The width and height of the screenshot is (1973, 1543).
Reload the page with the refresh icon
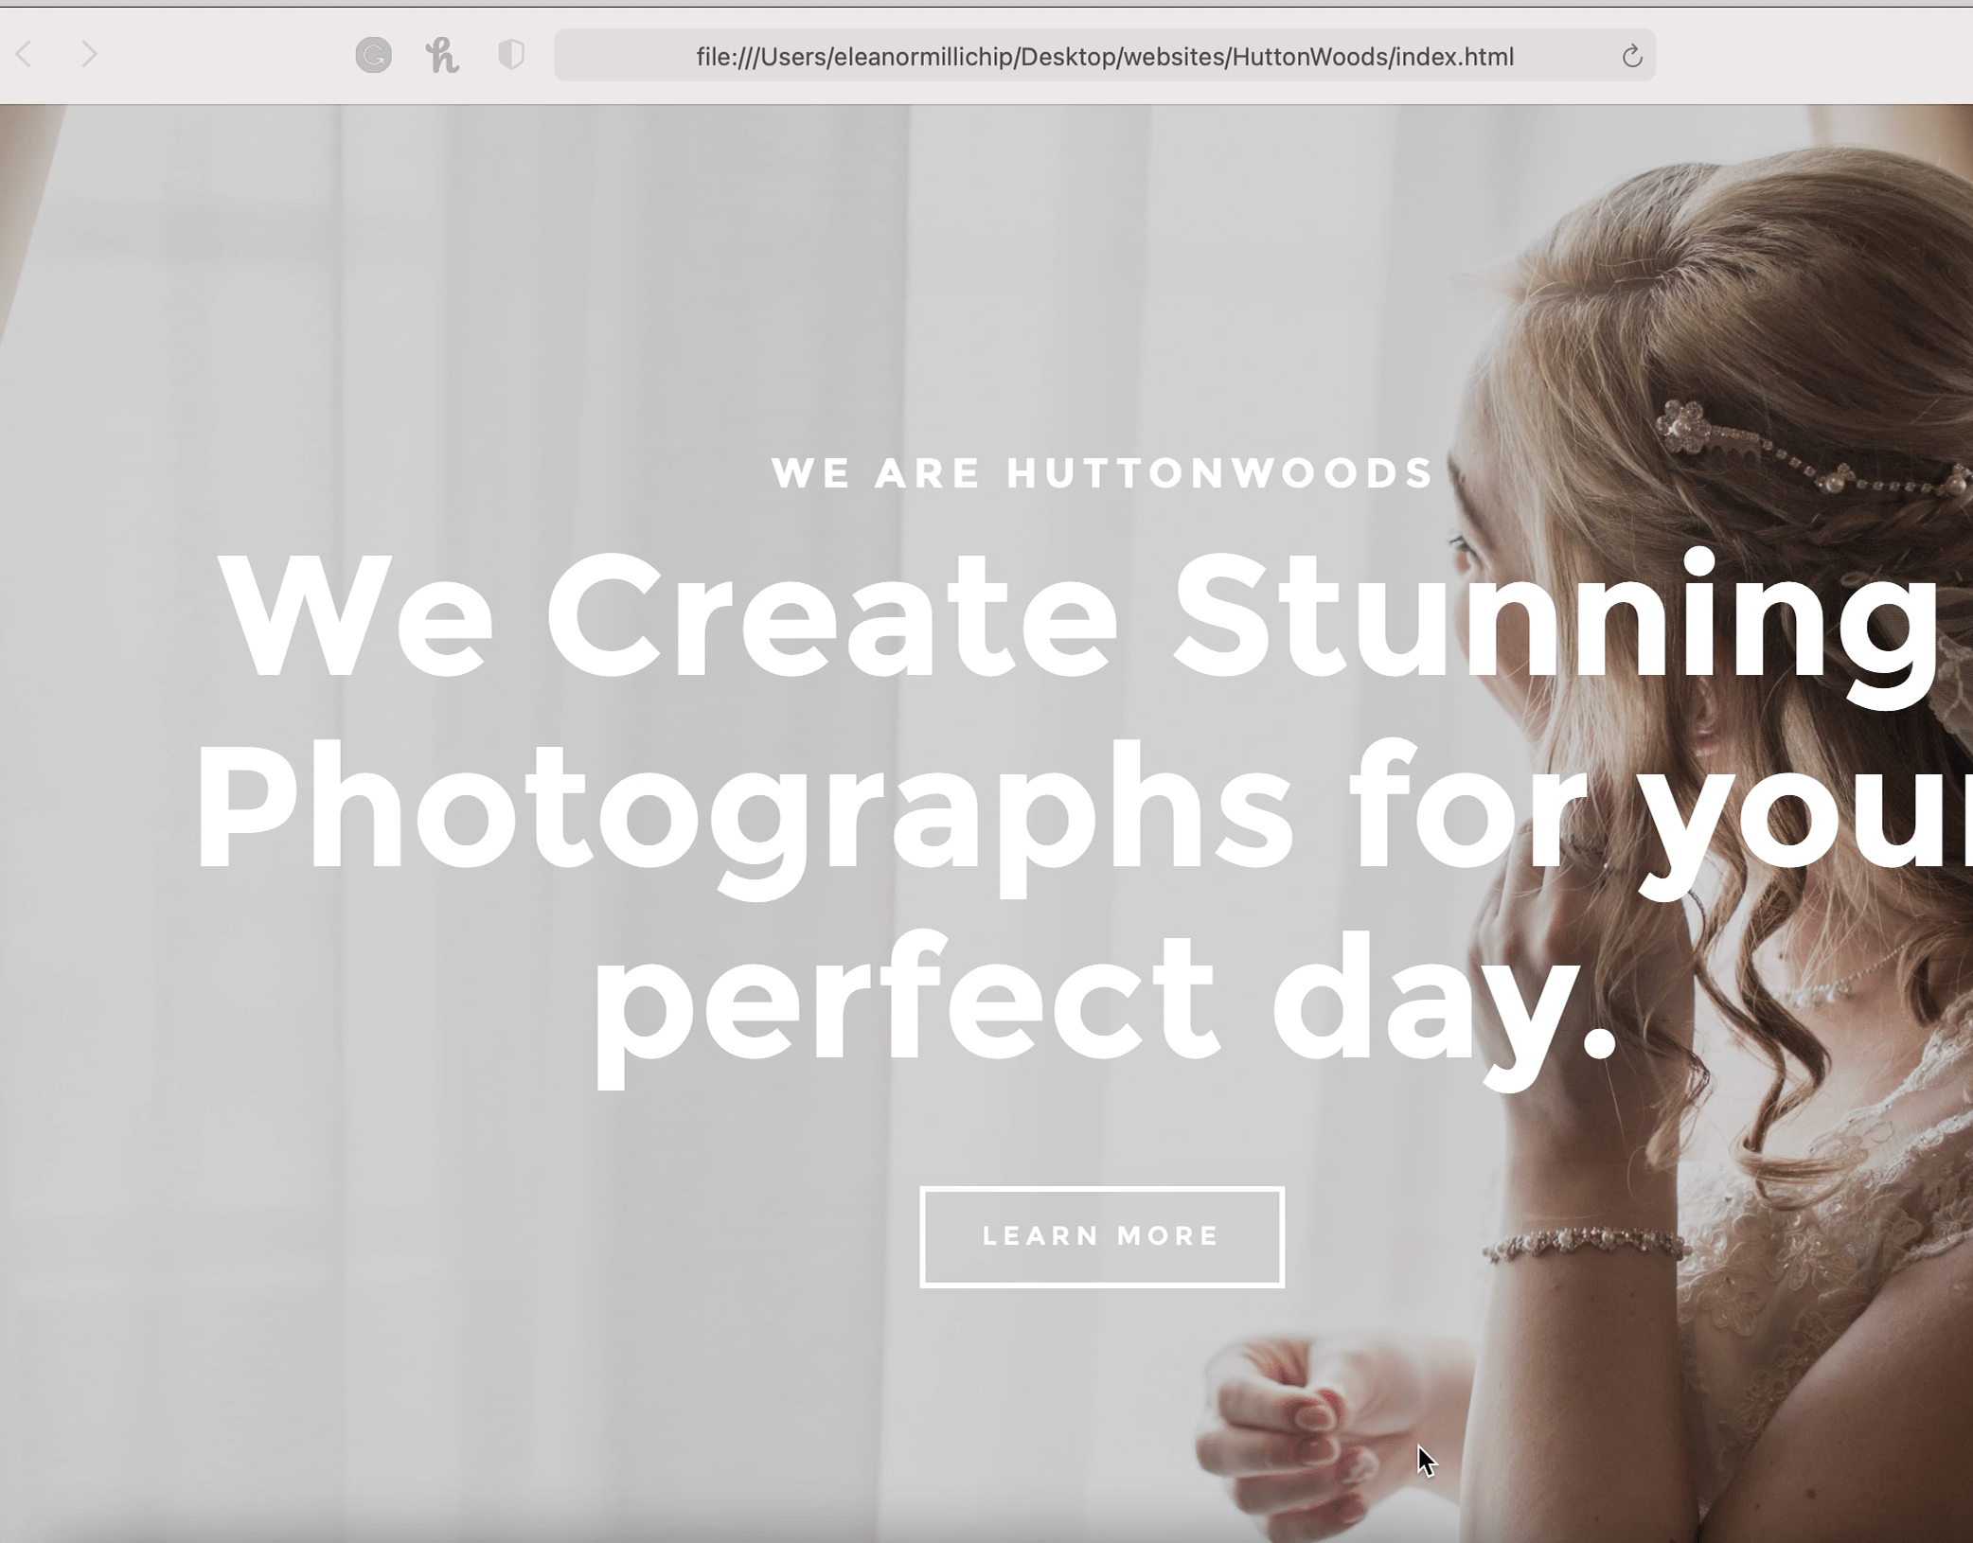(1631, 57)
